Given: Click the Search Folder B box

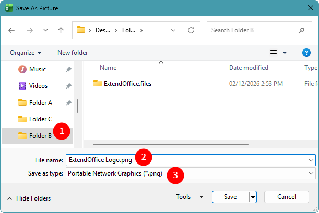Looking at the screenshot, I should point(259,30).
